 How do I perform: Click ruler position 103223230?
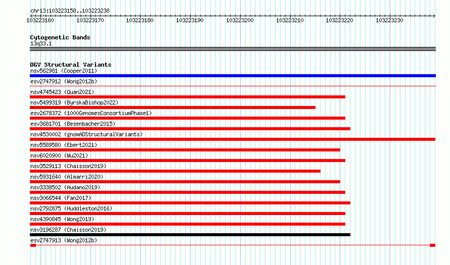point(389,20)
